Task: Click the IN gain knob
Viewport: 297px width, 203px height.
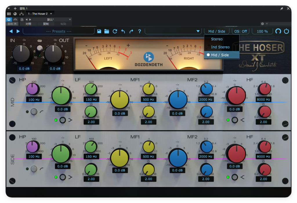Action: coord(21,54)
